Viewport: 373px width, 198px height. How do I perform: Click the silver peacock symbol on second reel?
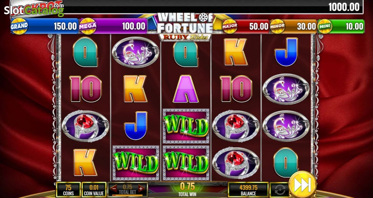coord(136,52)
